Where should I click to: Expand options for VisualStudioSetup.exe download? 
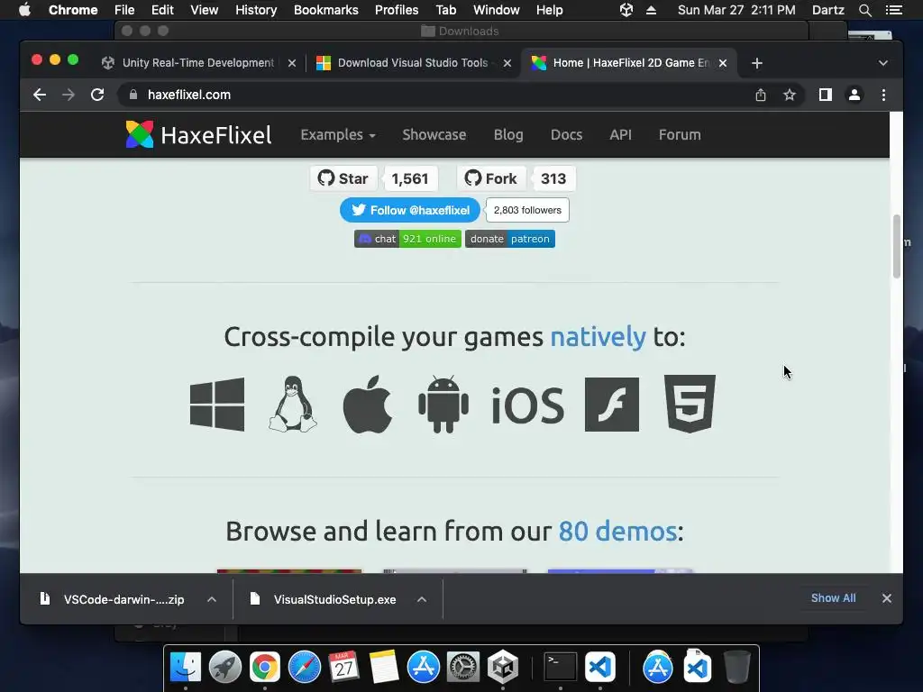coord(422,599)
